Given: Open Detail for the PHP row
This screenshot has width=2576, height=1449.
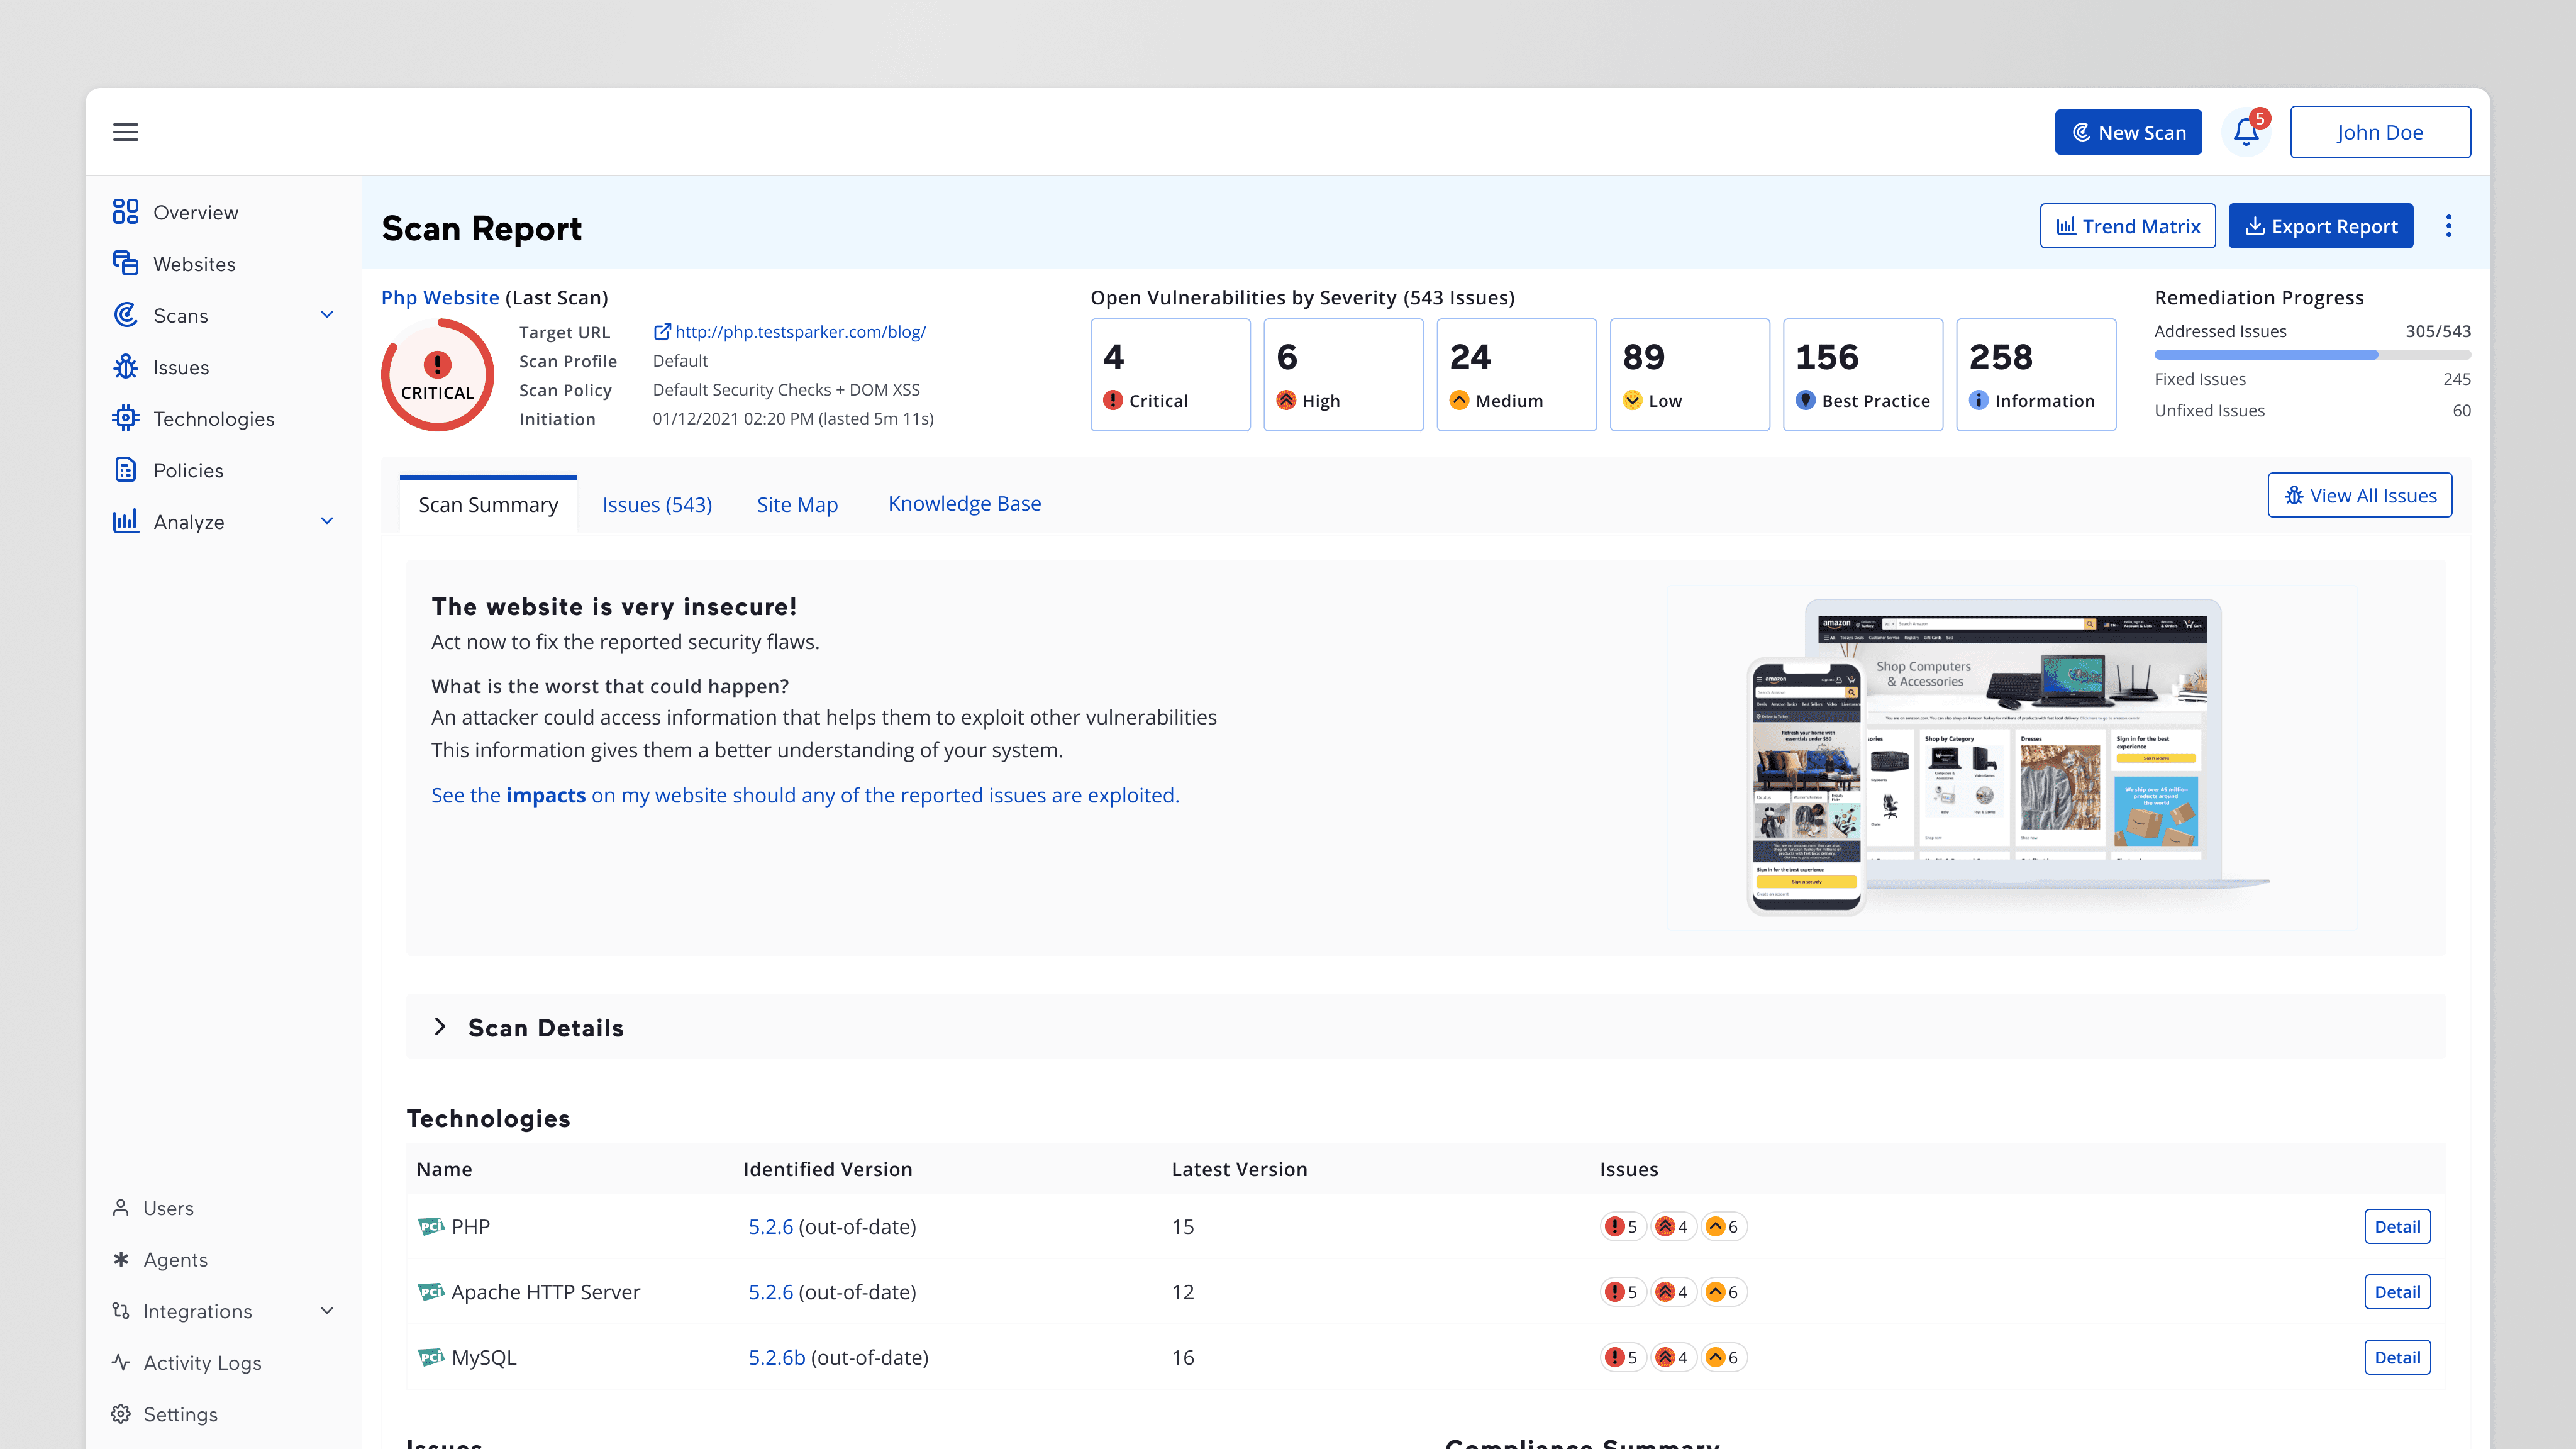Looking at the screenshot, I should (x=2397, y=1226).
